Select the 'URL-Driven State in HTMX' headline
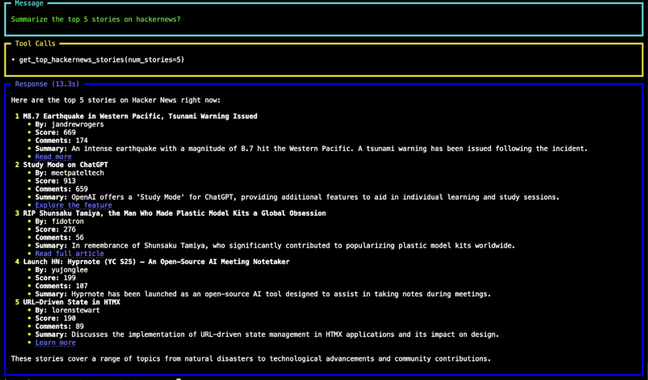Viewport: 648px width, 380px height. point(72,302)
